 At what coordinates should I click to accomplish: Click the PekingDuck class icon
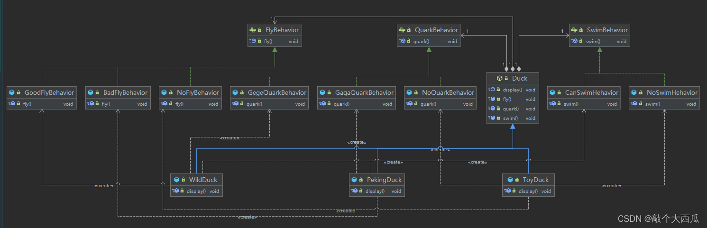coord(354,180)
